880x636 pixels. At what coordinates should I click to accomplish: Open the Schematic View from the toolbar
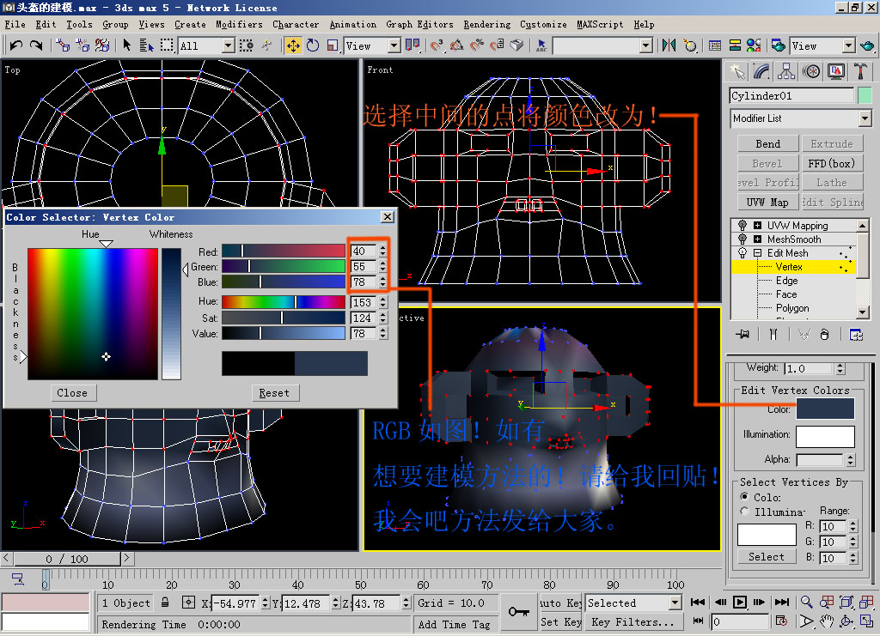(x=735, y=45)
